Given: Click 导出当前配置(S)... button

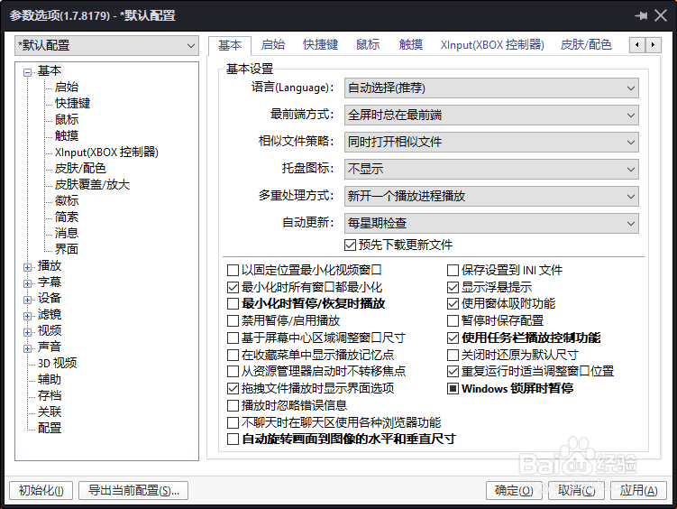Looking at the screenshot, I should pyautogui.click(x=133, y=491).
